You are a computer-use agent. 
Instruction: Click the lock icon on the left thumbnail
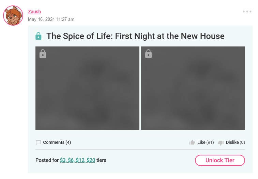point(43,54)
